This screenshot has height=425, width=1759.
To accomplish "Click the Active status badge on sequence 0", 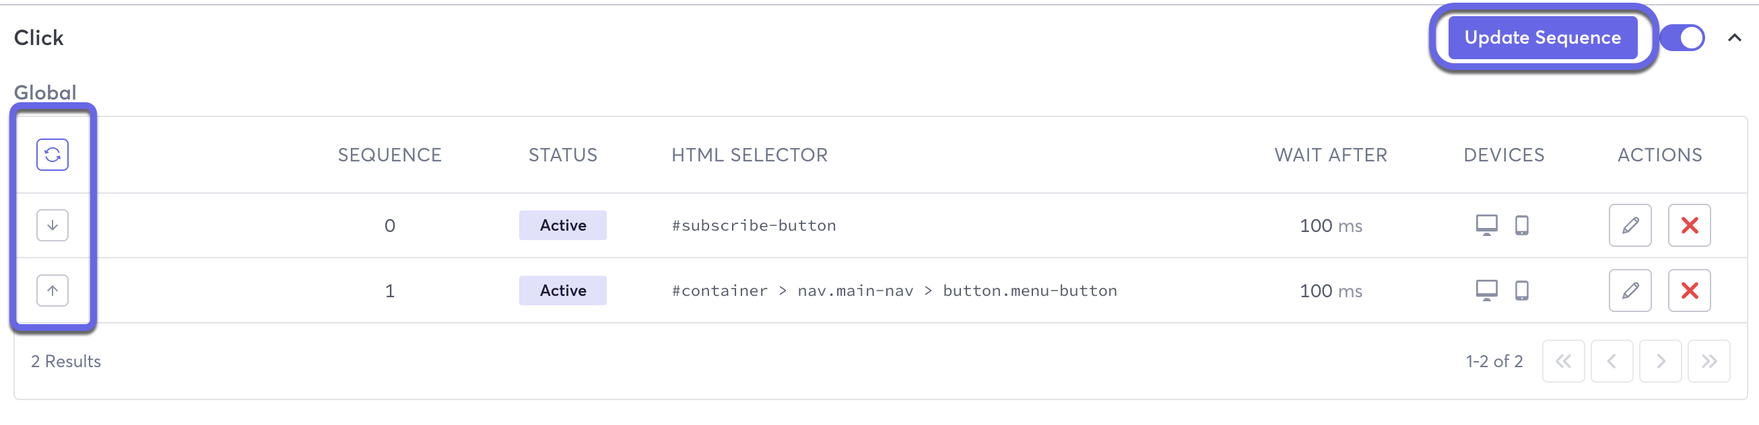I will click(562, 225).
